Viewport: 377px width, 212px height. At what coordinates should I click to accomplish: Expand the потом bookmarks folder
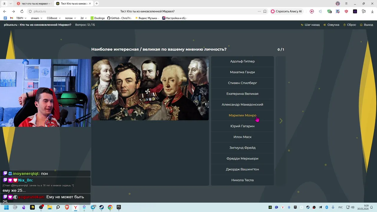click(70, 18)
